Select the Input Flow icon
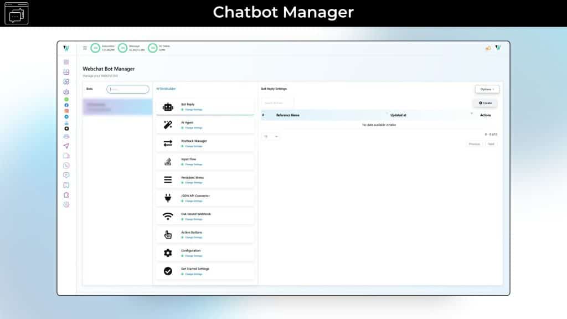This screenshot has height=319, width=567. 168,161
